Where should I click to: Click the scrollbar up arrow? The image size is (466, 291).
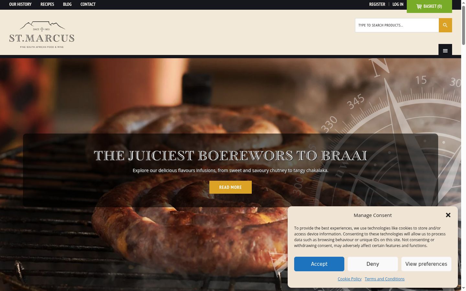point(463,2)
